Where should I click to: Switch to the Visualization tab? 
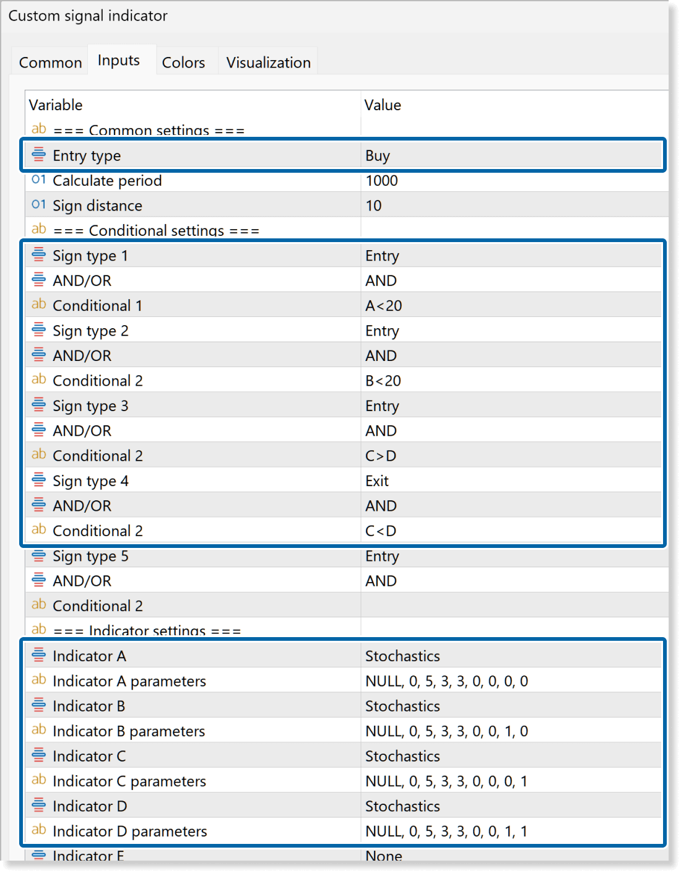coord(268,61)
